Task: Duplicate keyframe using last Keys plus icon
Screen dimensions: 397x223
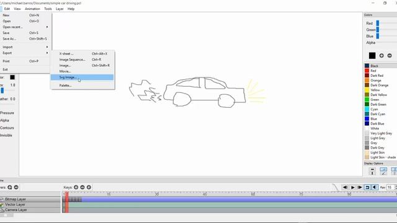Action: click(89, 187)
